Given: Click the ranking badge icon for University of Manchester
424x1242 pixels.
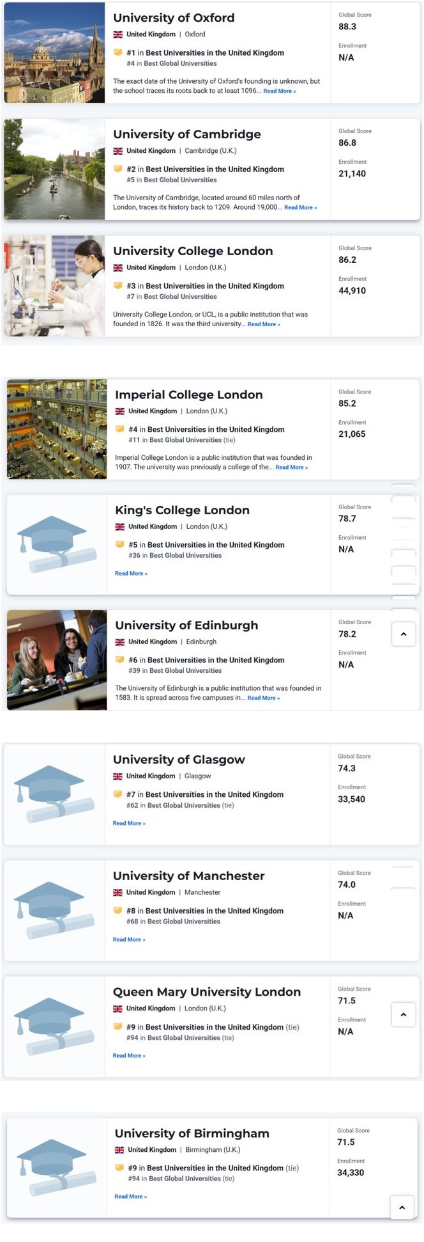Looking at the screenshot, I should click(x=118, y=911).
